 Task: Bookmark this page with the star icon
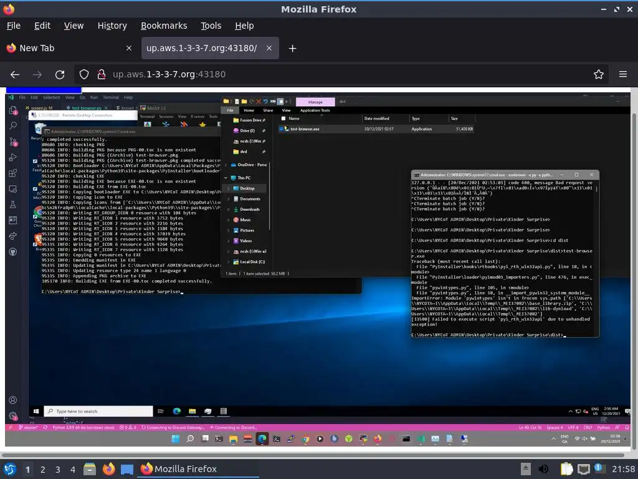598,75
